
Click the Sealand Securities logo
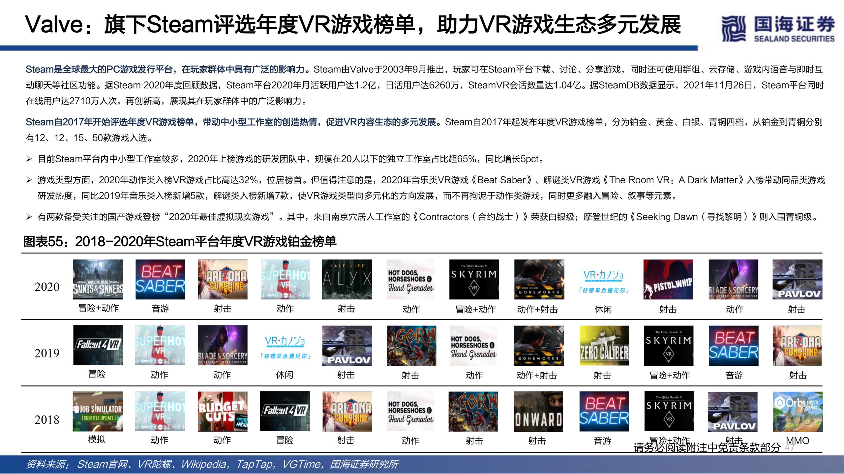pyautogui.click(x=778, y=29)
